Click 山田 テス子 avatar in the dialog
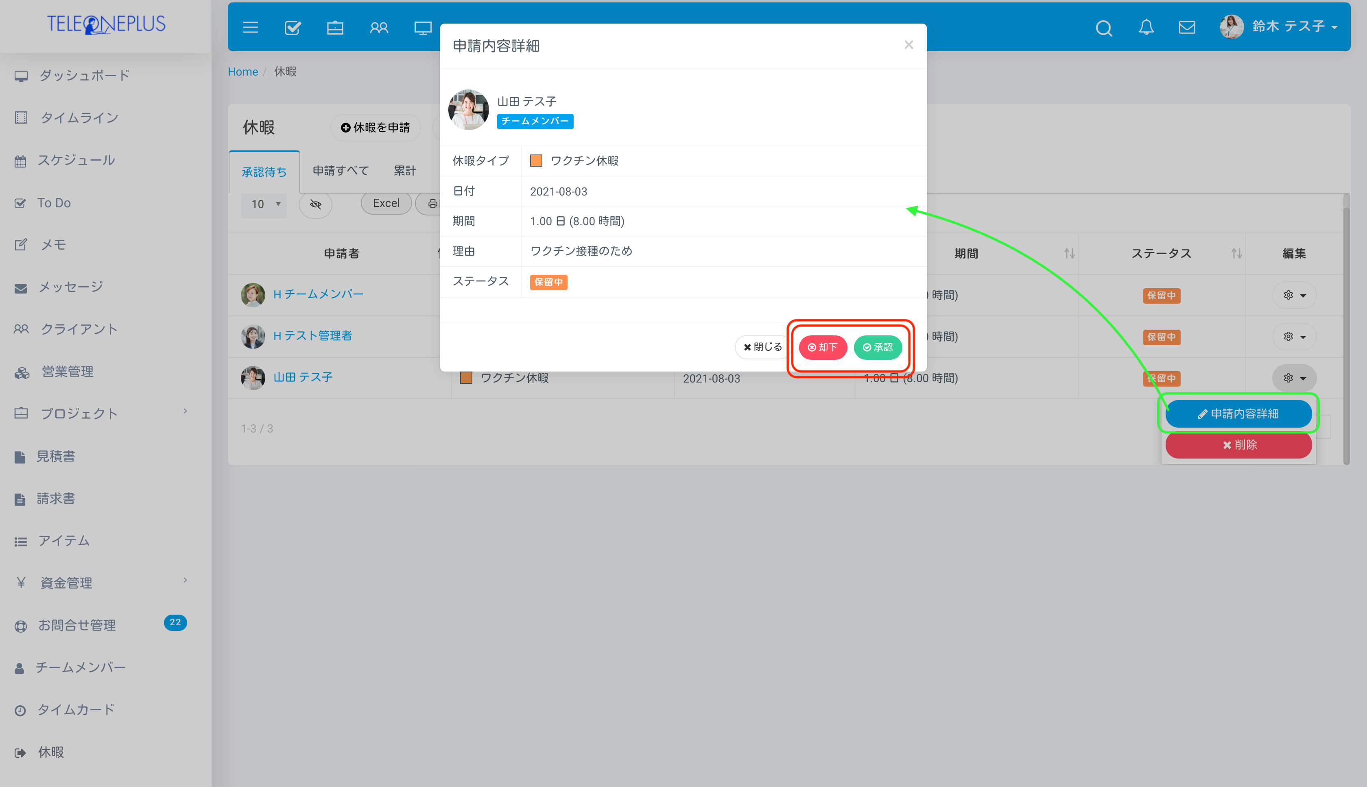The width and height of the screenshot is (1367, 787). point(468,110)
